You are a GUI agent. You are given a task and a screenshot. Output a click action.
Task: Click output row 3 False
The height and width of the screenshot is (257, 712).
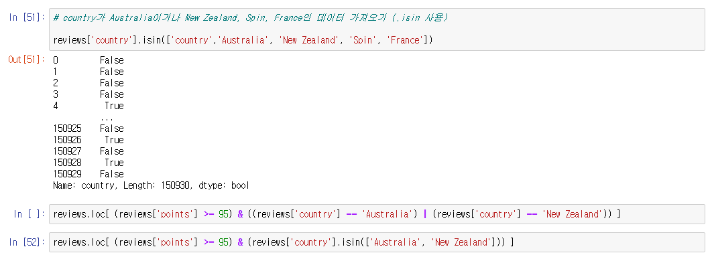88,94
